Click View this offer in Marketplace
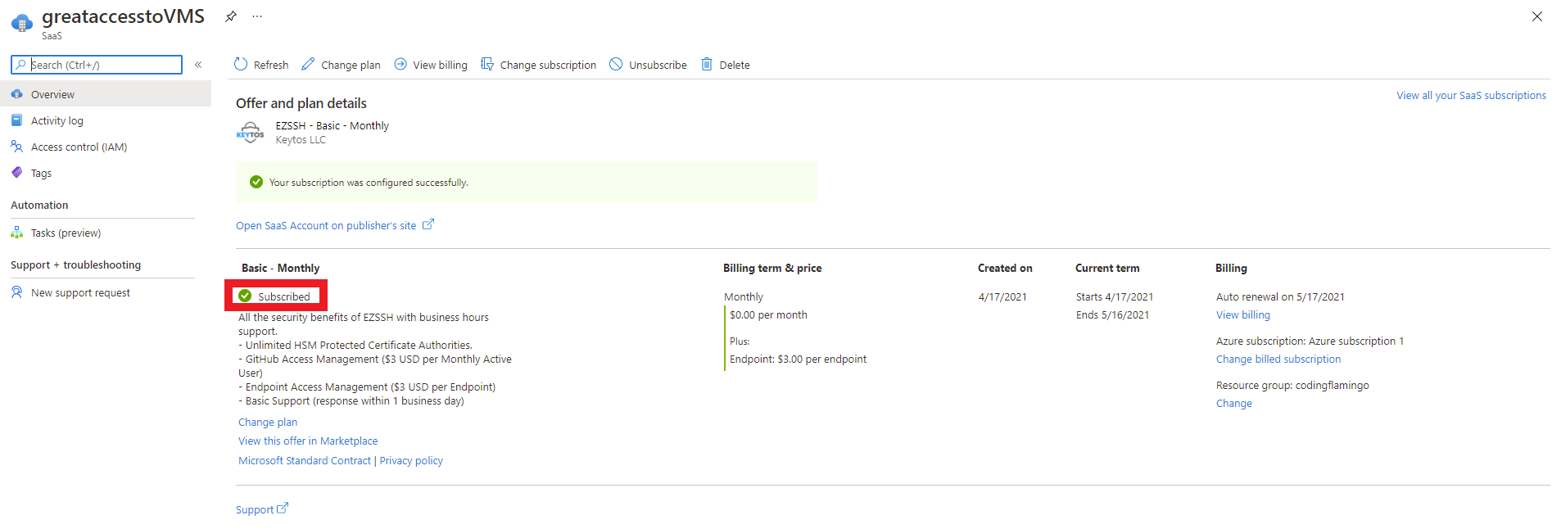Screen dimensions: 1561x529 (308, 441)
